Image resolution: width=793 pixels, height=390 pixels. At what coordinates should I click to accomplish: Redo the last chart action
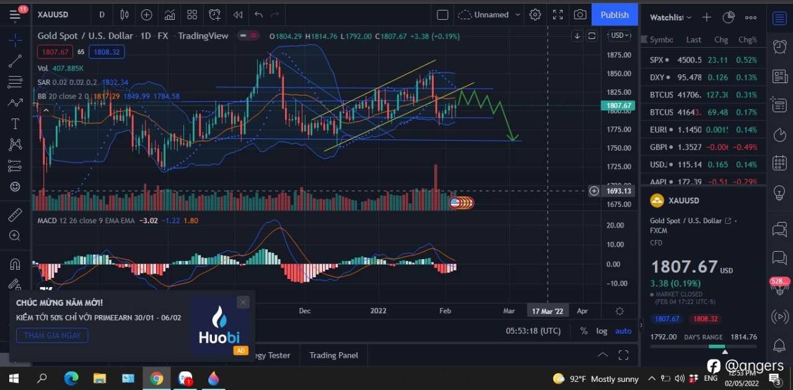(275, 15)
